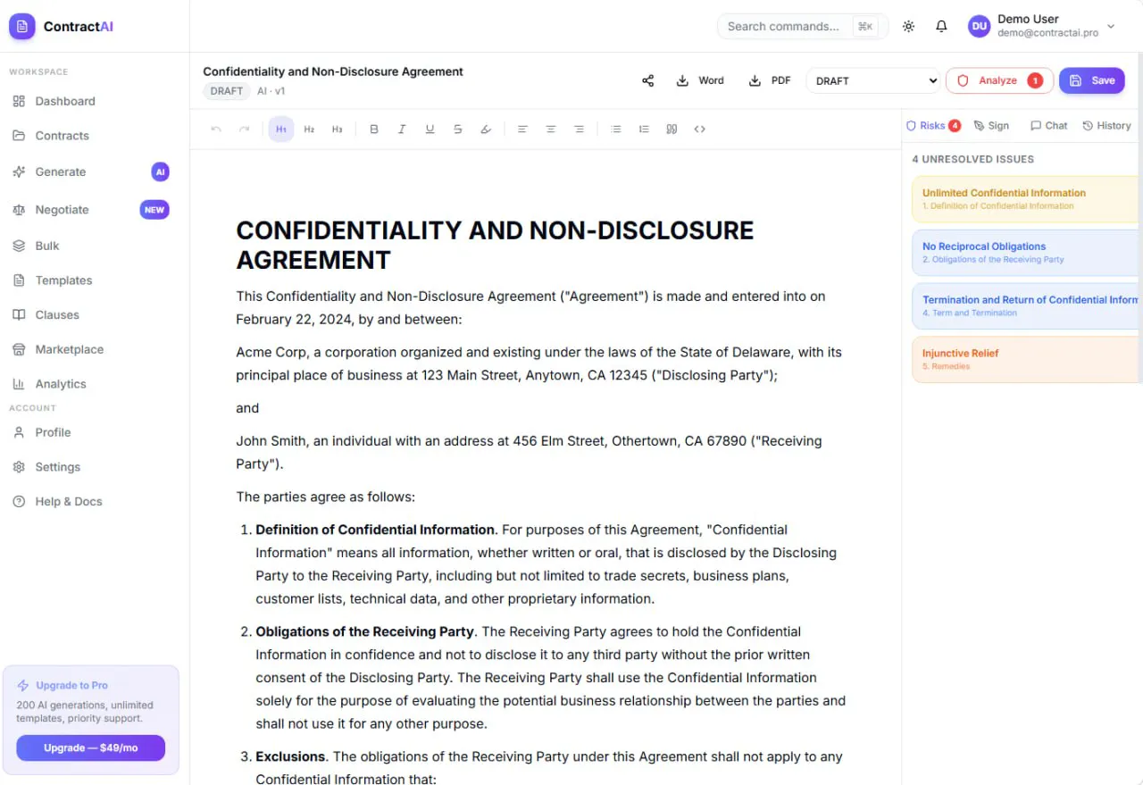
Task: Center align the text
Action: (x=551, y=129)
